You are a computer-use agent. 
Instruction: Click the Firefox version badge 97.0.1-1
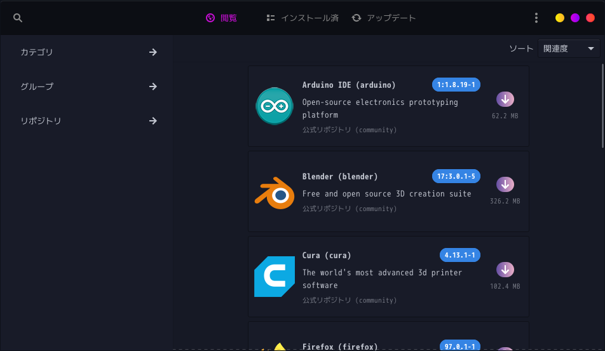click(x=460, y=346)
